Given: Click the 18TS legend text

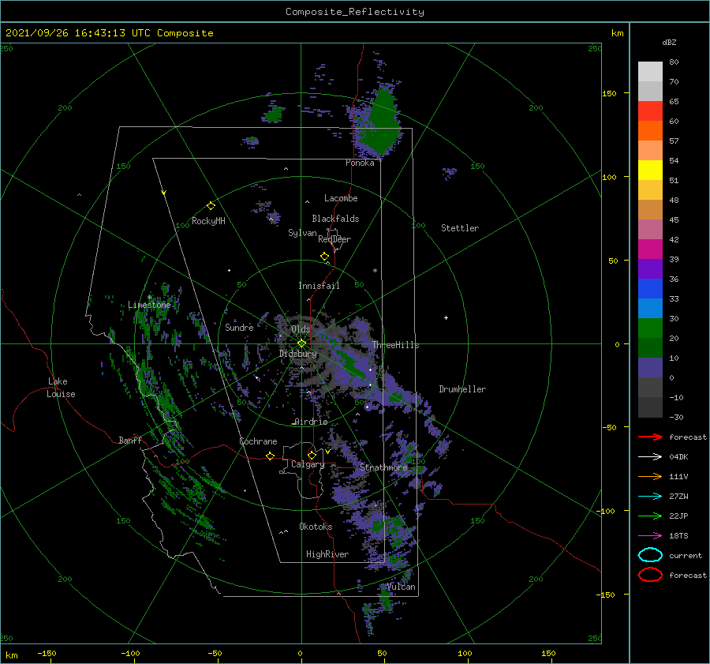Looking at the screenshot, I should click(x=678, y=536).
